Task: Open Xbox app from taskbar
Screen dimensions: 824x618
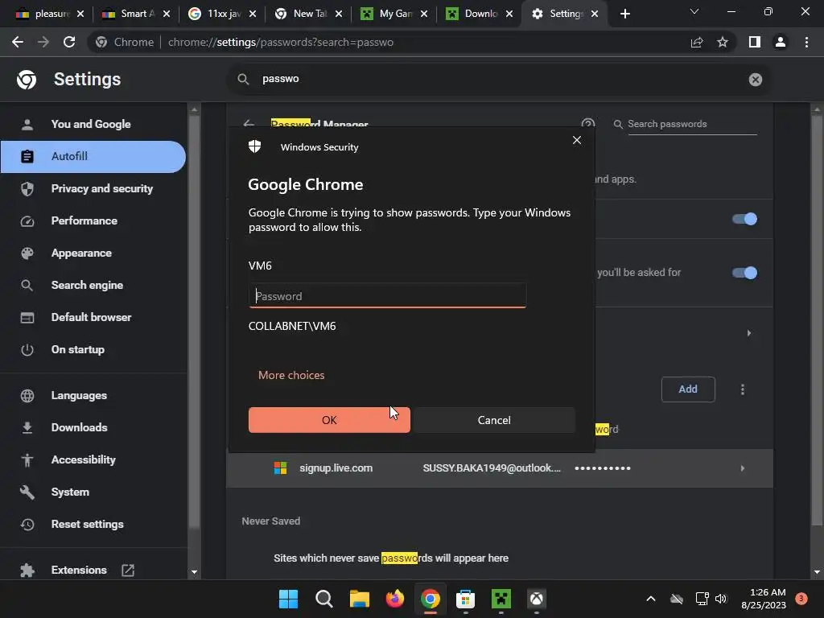Action: click(x=537, y=599)
